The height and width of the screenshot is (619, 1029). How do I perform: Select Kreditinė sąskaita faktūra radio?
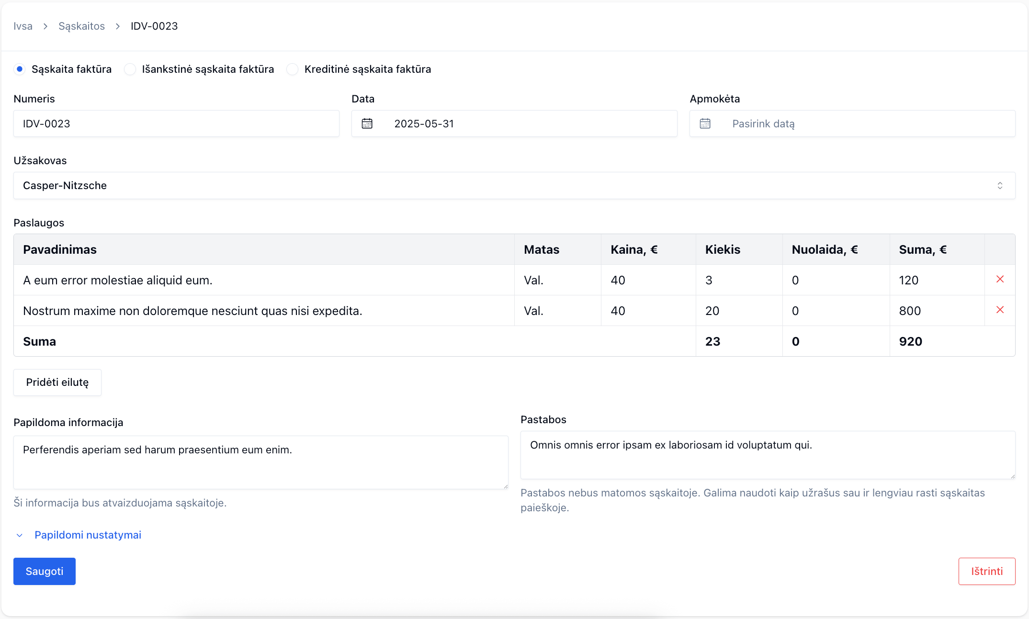click(292, 69)
